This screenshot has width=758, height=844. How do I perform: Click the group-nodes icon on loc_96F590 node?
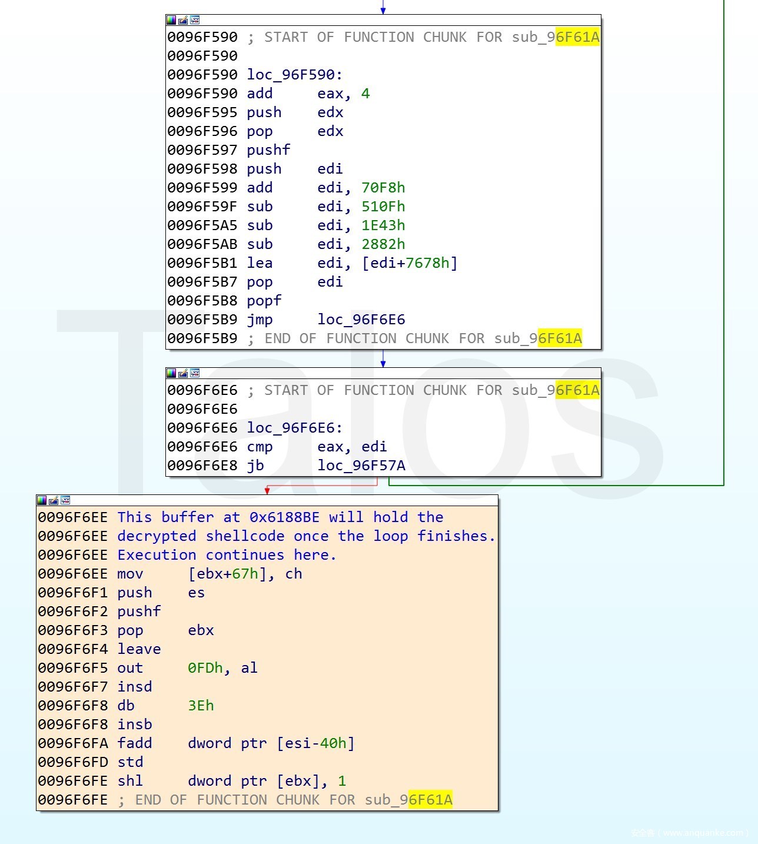tap(195, 20)
